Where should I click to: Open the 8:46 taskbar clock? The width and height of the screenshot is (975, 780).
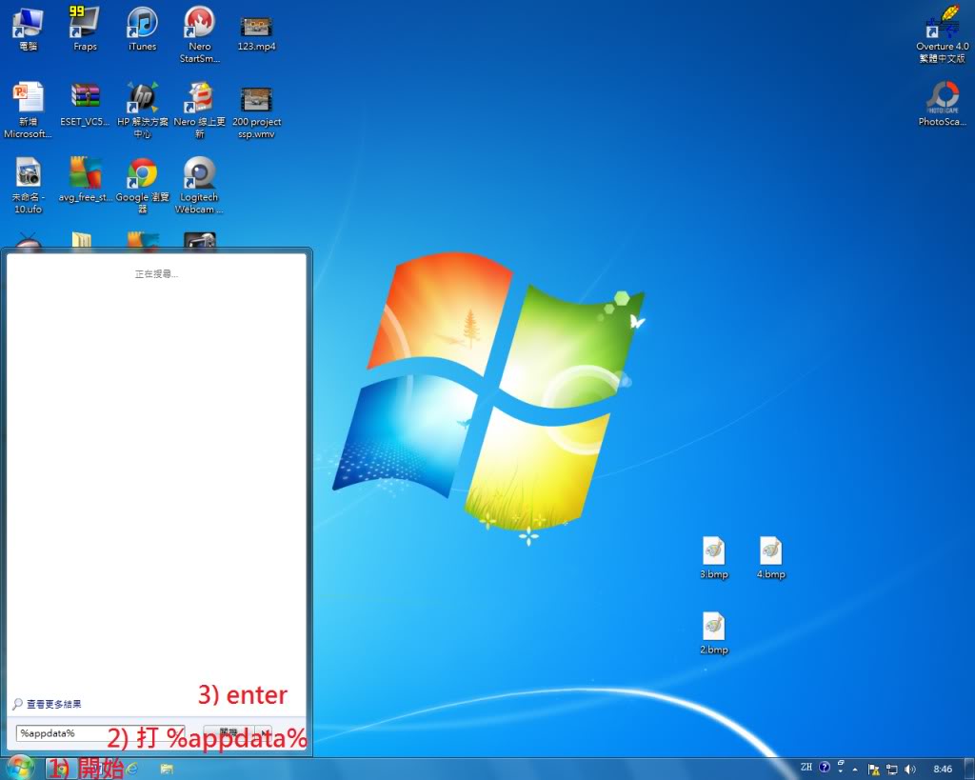pos(943,770)
